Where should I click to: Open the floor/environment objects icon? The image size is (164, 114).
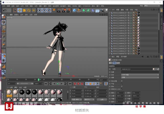click(97, 10)
